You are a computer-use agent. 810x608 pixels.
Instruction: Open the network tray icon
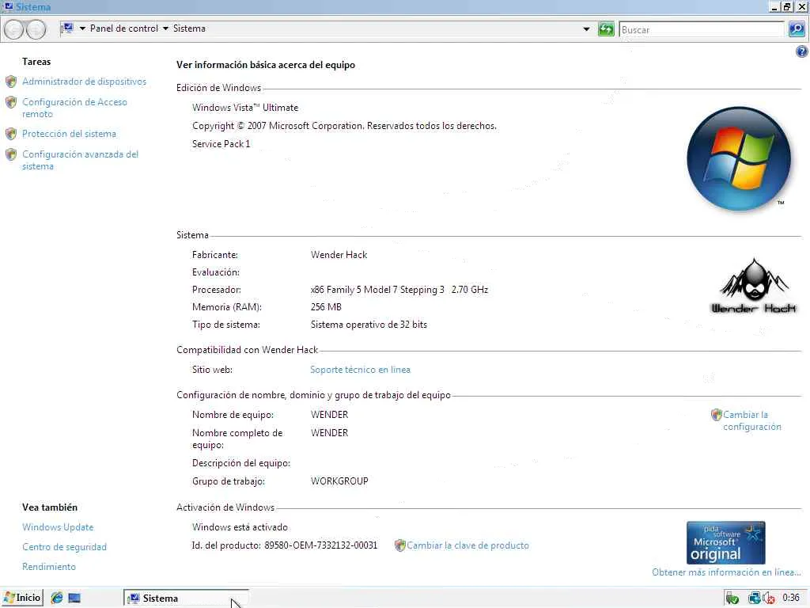click(x=754, y=598)
